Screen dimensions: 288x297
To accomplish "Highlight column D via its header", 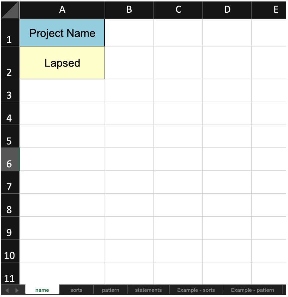I will 227,10.
